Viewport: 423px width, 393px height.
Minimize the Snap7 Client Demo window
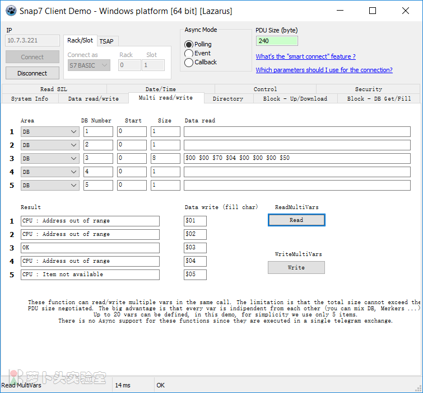coord(340,11)
